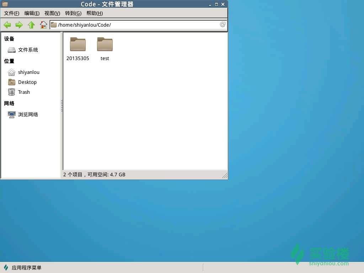Click the browse network computer icon

tap(12, 114)
